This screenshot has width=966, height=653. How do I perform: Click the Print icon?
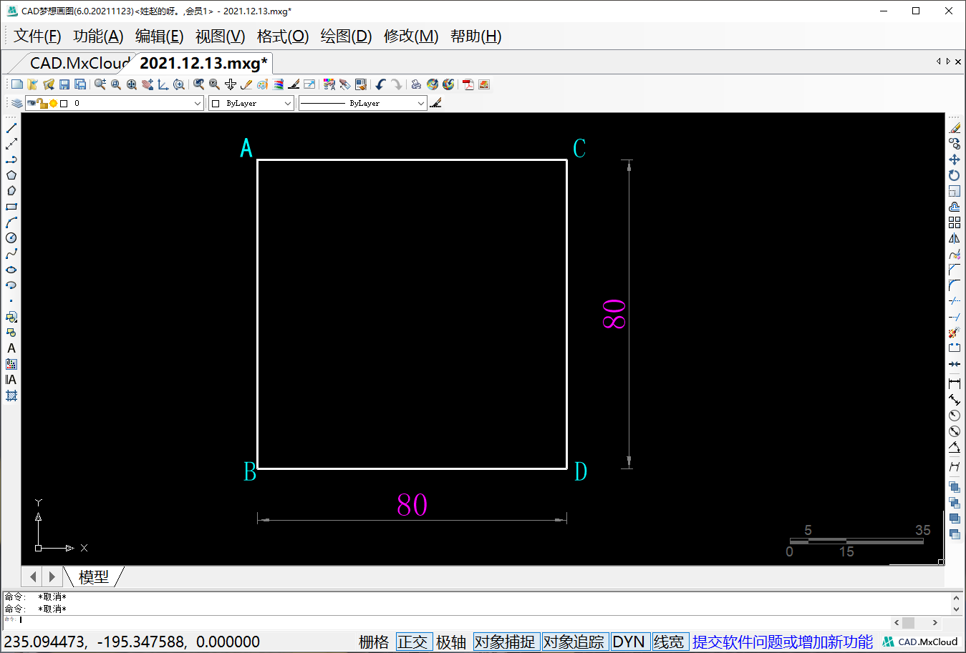coord(416,84)
